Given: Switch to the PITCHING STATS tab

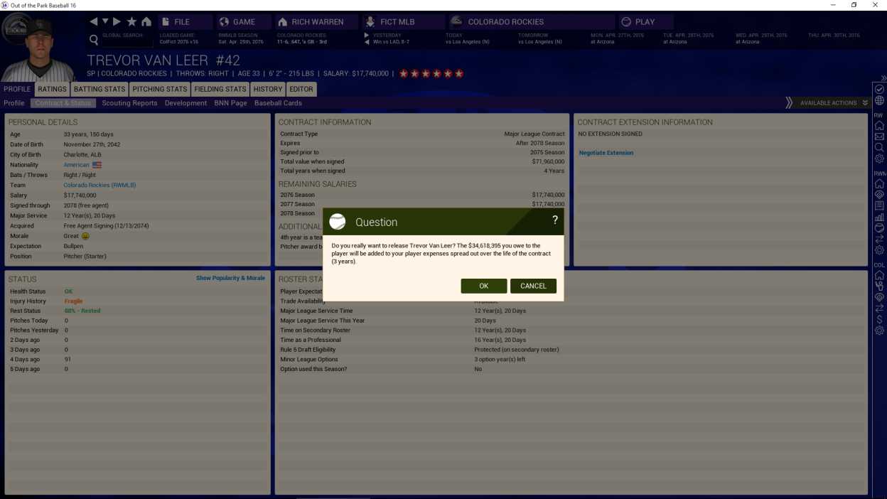Looking at the screenshot, I should [x=160, y=90].
